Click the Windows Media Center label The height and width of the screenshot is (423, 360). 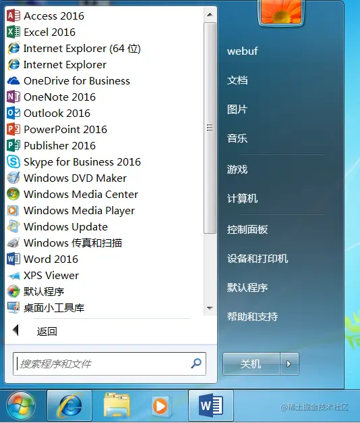[81, 194]
